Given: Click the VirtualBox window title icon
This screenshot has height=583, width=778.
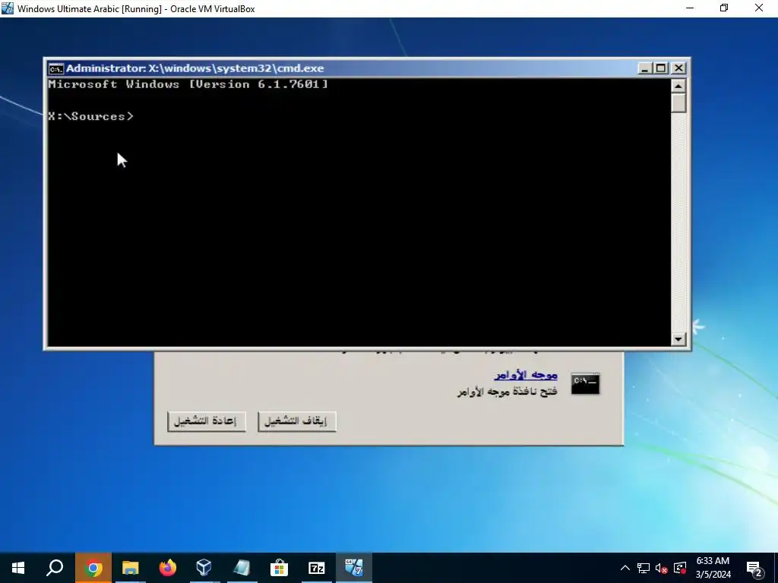Looking at the screenshot, I should tap(8, 8).
